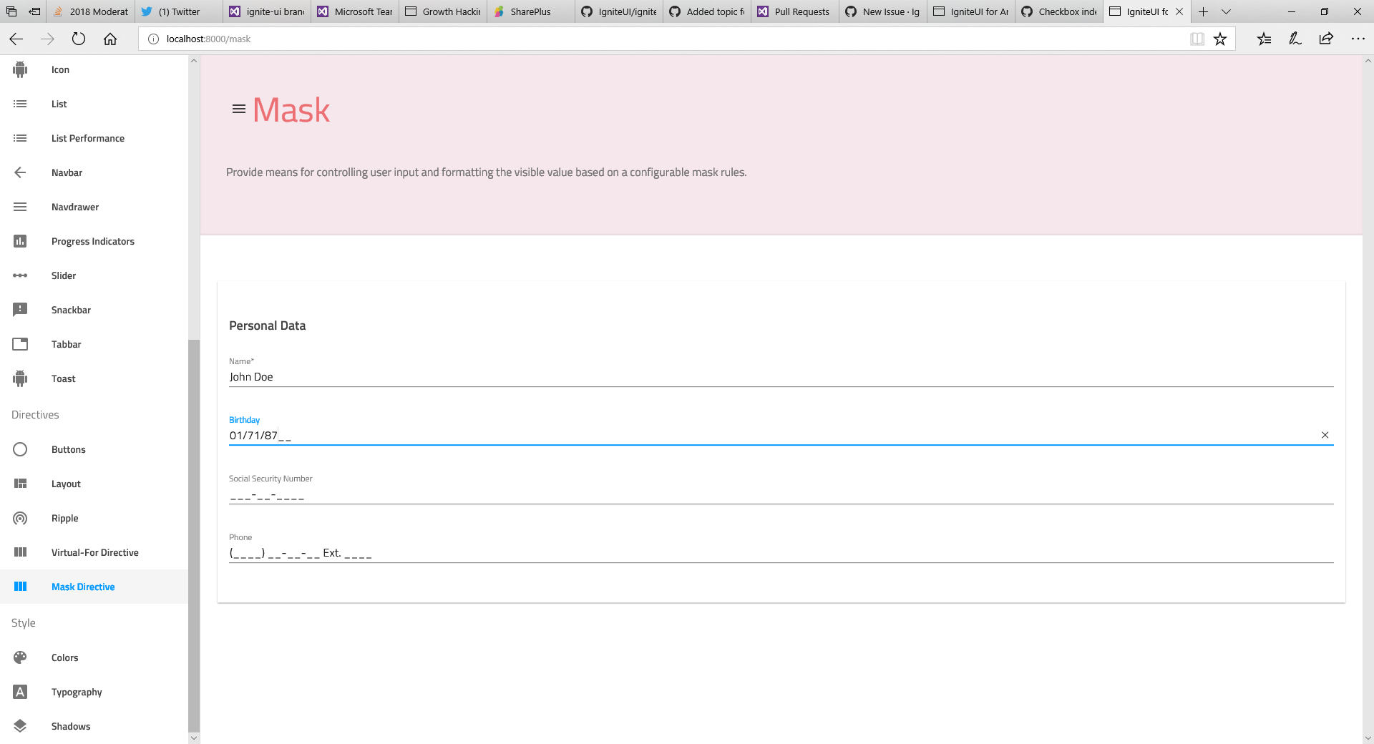Click the Icon item's android icon
1374x744 pixels.
(x=20, y=69)
